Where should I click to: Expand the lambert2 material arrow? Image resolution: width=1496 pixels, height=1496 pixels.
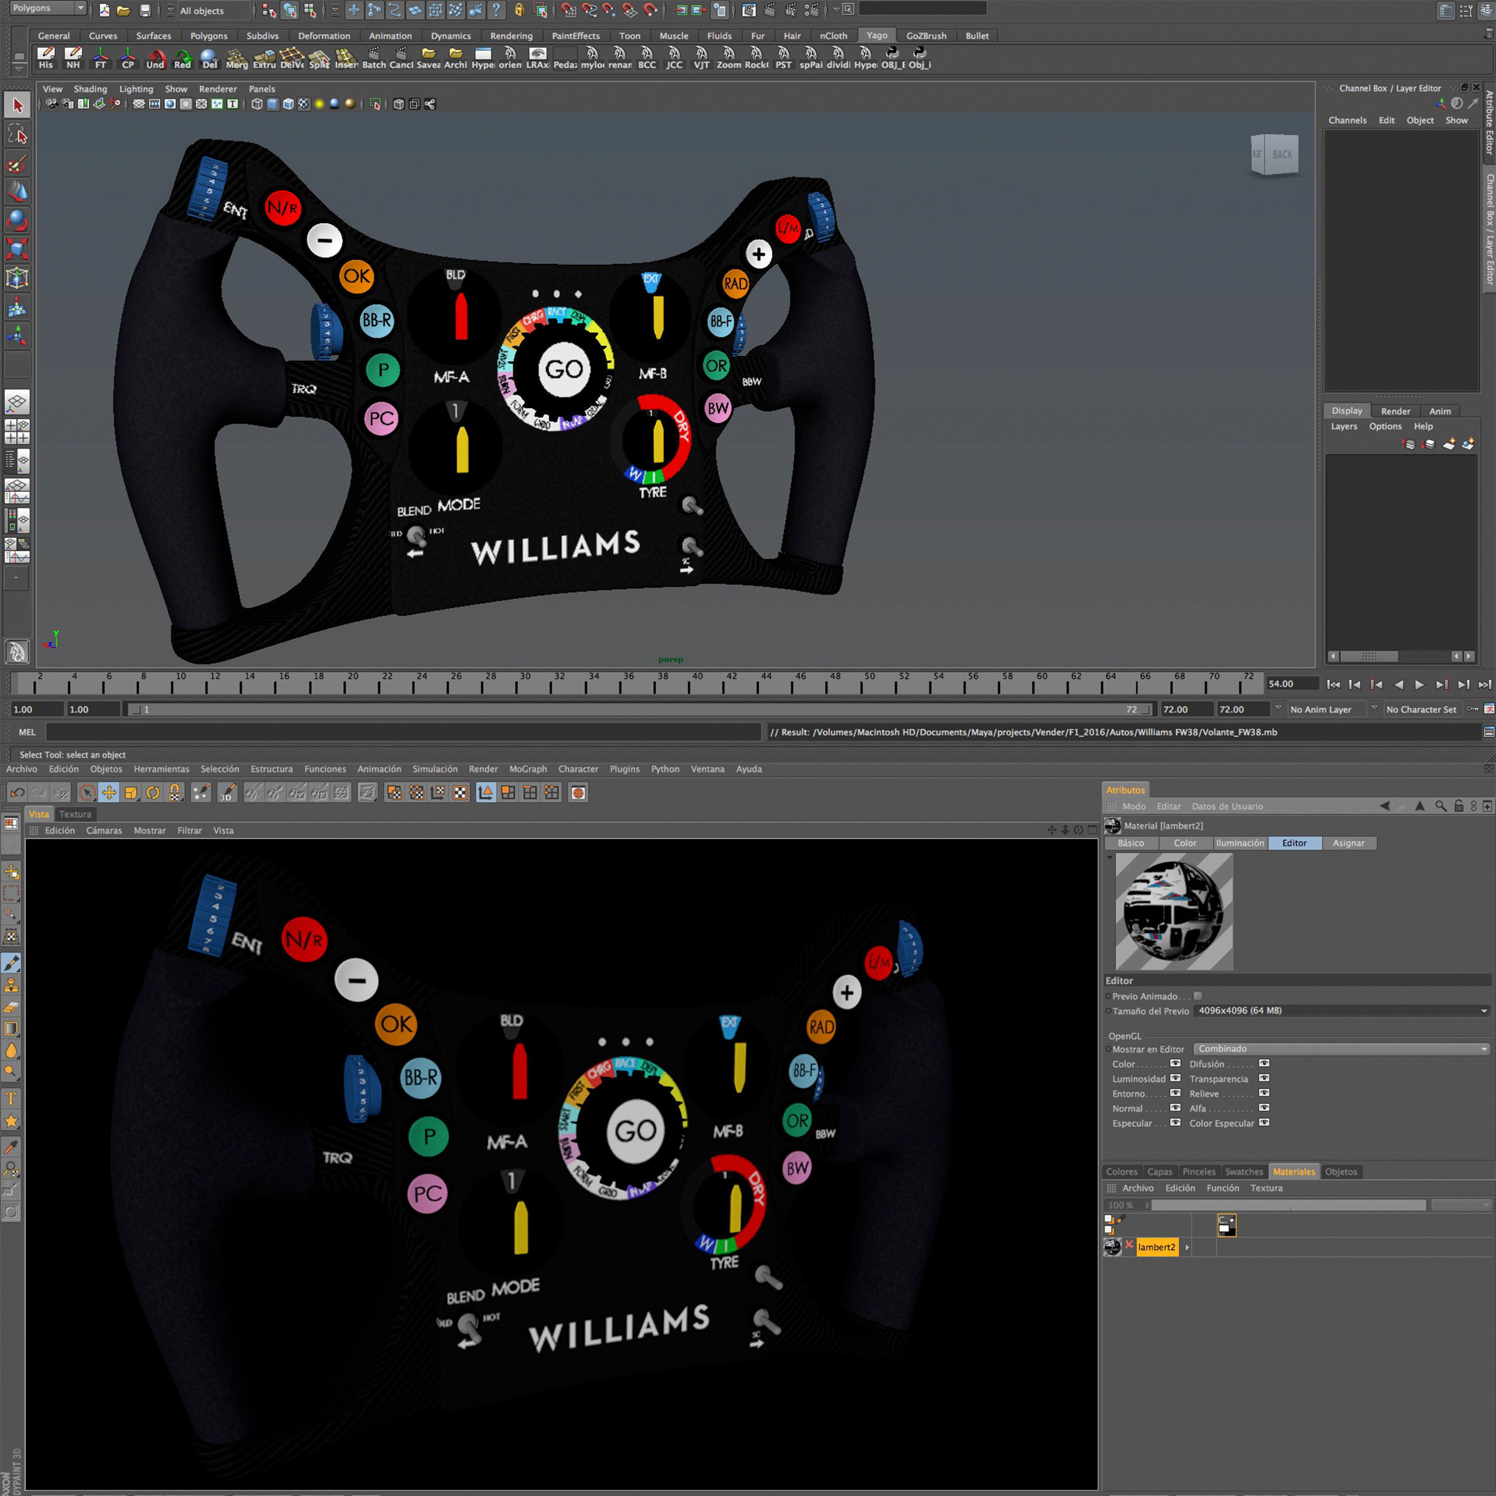(x=1187, y=1246)
